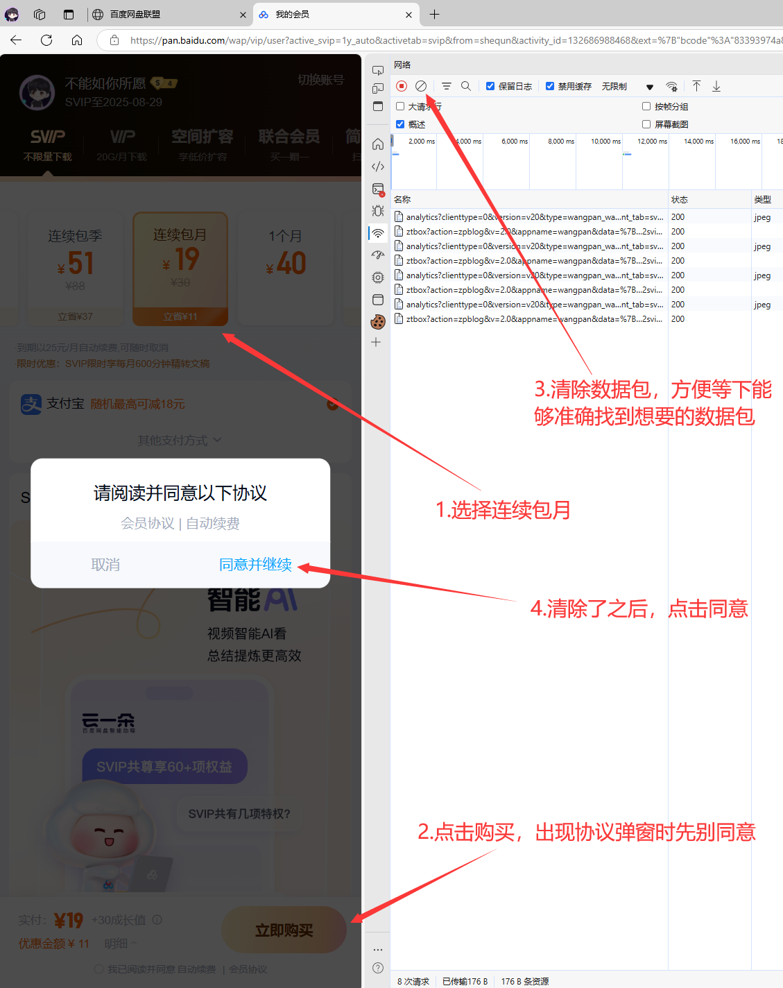Open the inspect element picker in DevTools
This screenshot has width=783, height=988.
(x=378, y=71)
